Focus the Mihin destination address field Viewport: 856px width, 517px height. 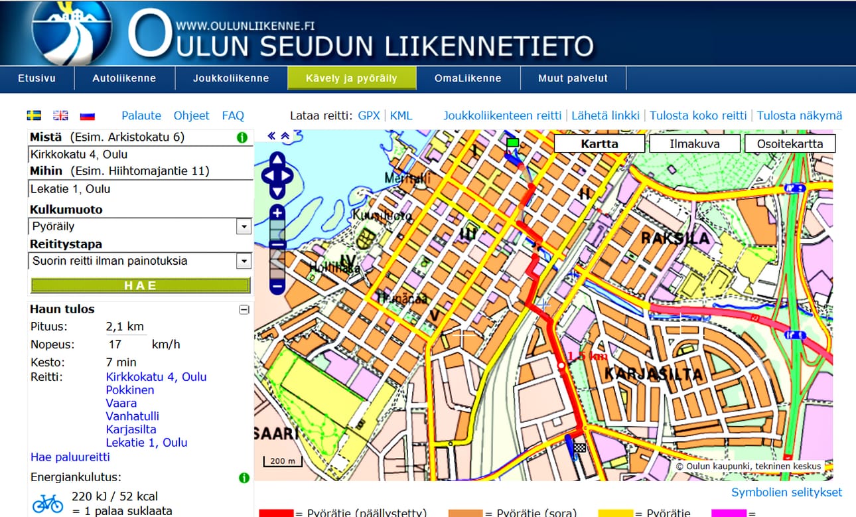(140, 189)
